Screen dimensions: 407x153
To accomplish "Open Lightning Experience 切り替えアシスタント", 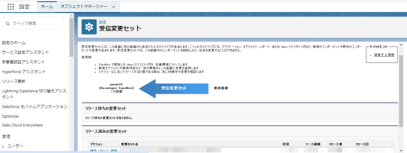I will point(34,94).
